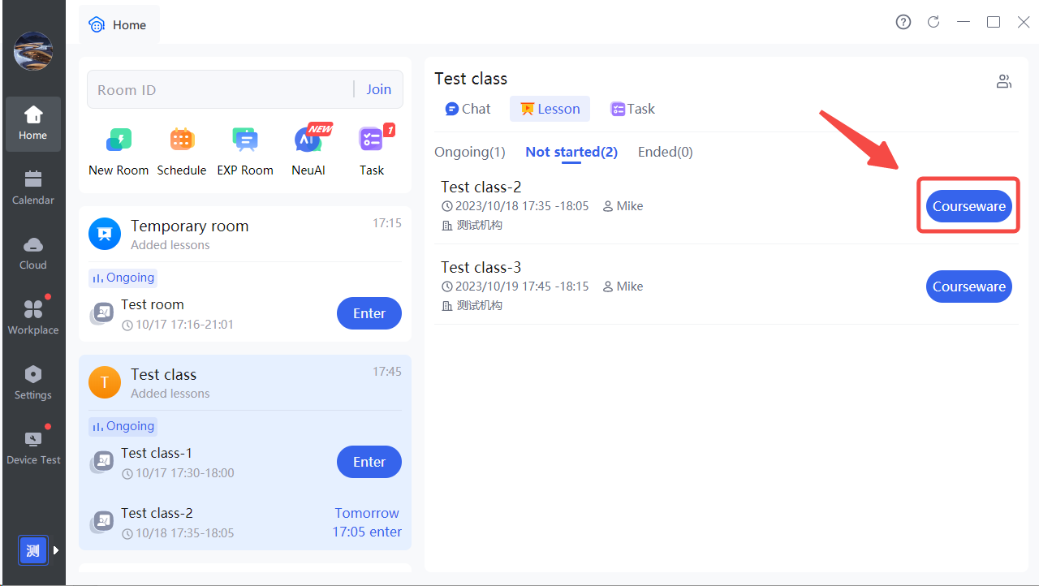Go to Calendar in sidebar
Image resolution: width=1039 pixels, height=586 pixels.
point(33,187)
